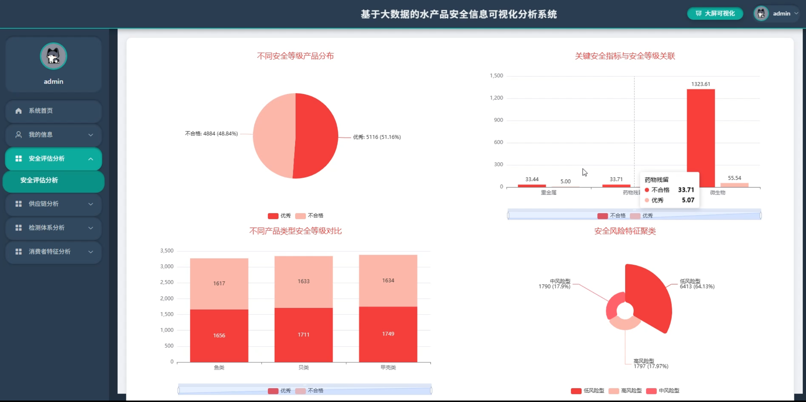Image resolution: width=806 pixels, height=402 pixels.
Task: Collapse the 安全评估分析 menu chevron
Action: click(x=90, y=159)
